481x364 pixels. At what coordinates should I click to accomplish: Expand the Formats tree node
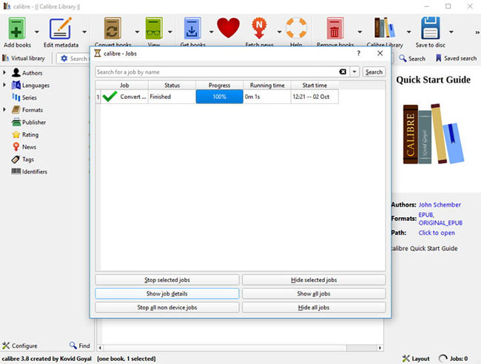coord(4,109)
